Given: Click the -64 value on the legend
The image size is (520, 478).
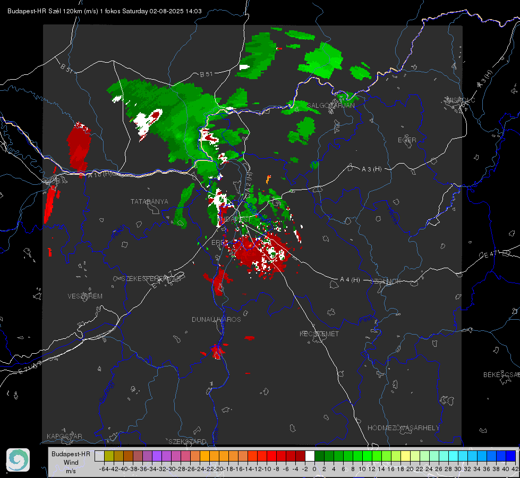Looking at the screenshot, I should 104,469.
